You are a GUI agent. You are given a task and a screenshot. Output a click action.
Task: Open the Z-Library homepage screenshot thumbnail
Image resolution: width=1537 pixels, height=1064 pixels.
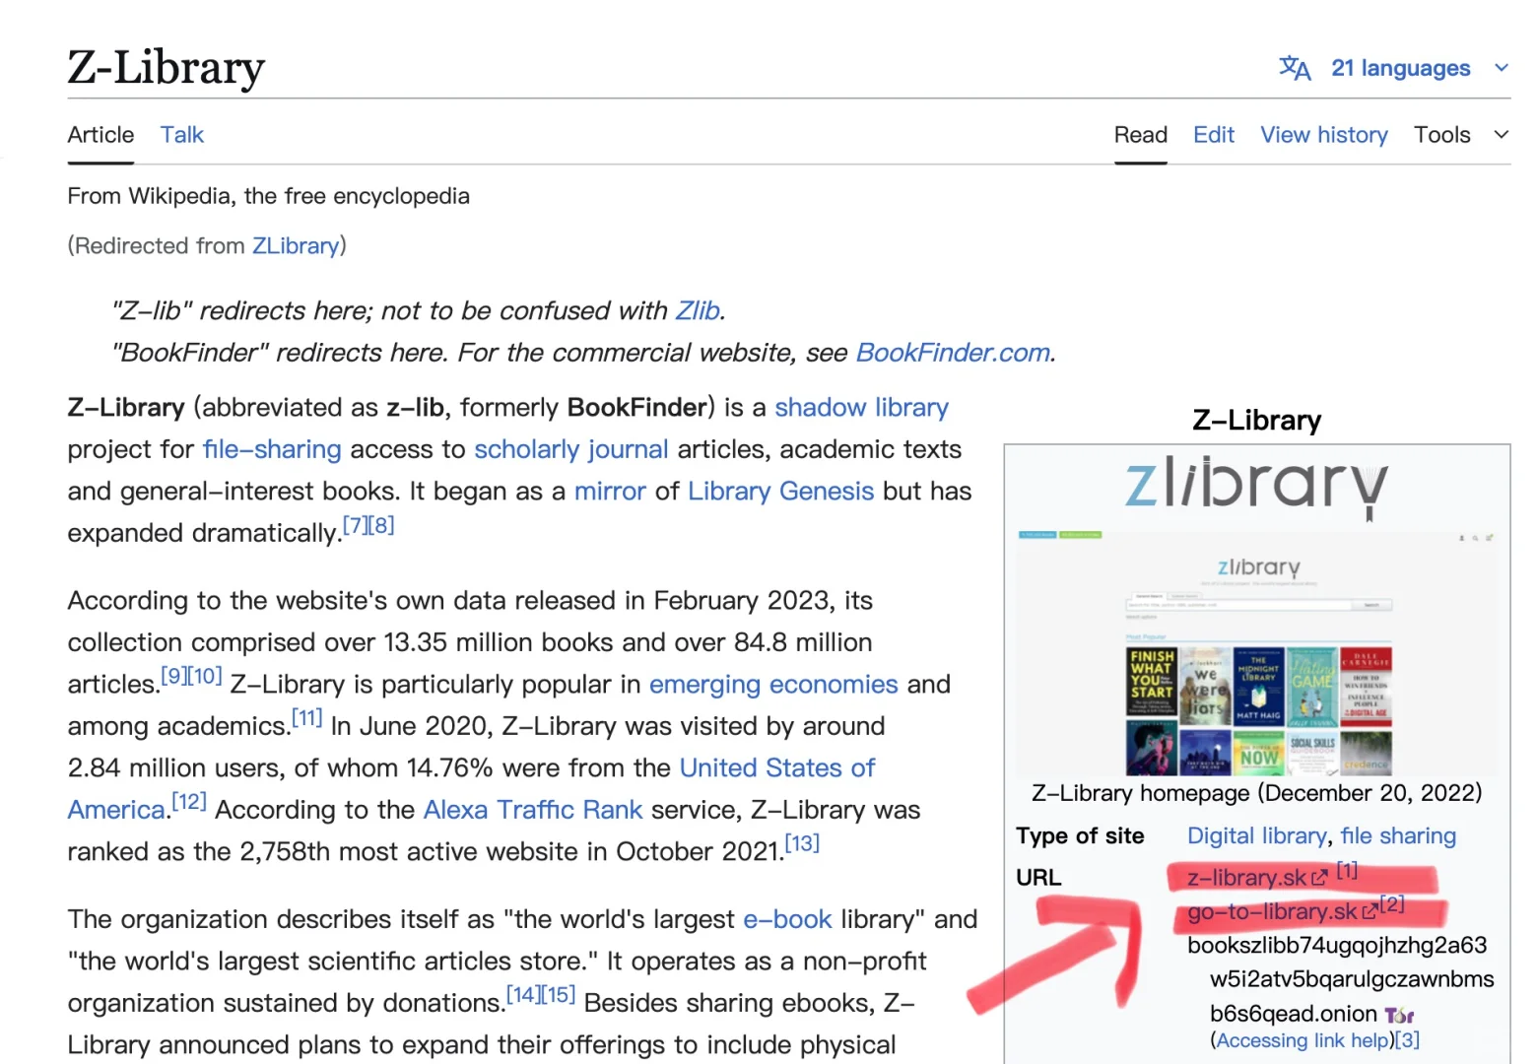[x=1257, y=653]
